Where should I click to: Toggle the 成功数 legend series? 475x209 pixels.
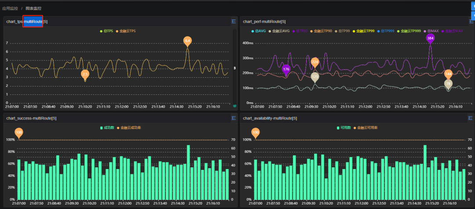tap(107, 128)
